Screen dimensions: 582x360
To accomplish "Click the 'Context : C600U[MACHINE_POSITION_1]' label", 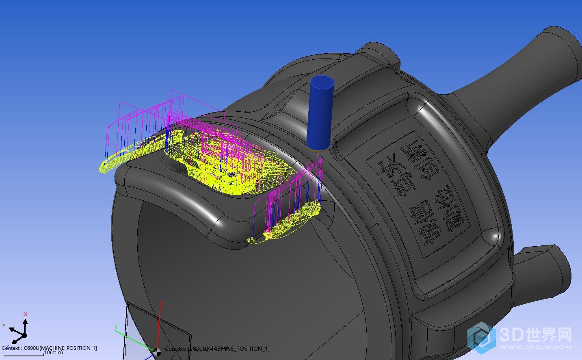I will (x=49, y=348).
